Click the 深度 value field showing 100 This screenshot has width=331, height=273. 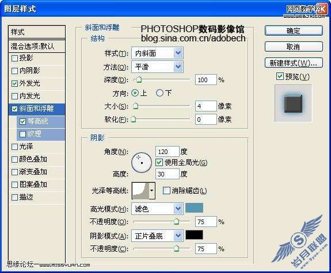click(x=206, y=80)
